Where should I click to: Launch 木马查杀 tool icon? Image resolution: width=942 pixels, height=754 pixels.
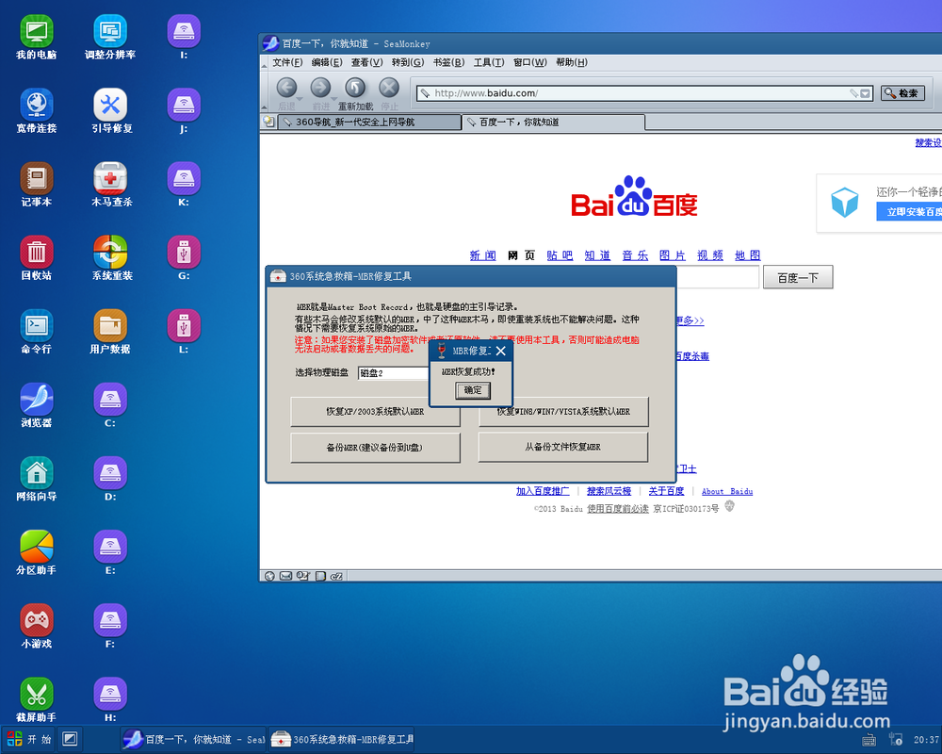(x=110, y=184)
